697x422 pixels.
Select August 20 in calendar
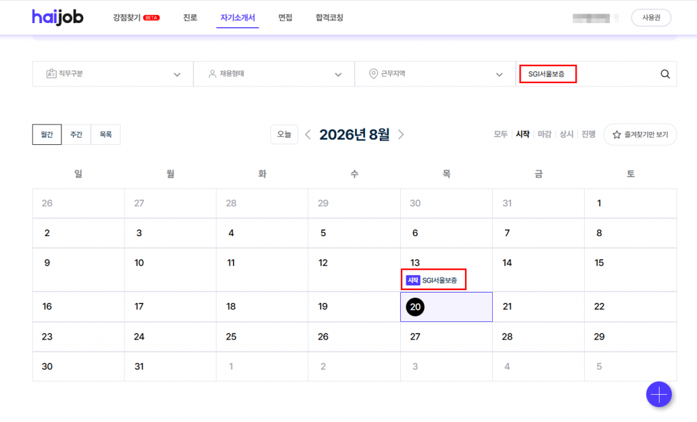pos(447,307)
